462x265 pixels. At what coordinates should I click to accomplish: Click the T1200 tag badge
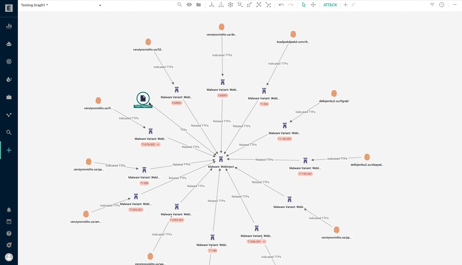(144, 183)
